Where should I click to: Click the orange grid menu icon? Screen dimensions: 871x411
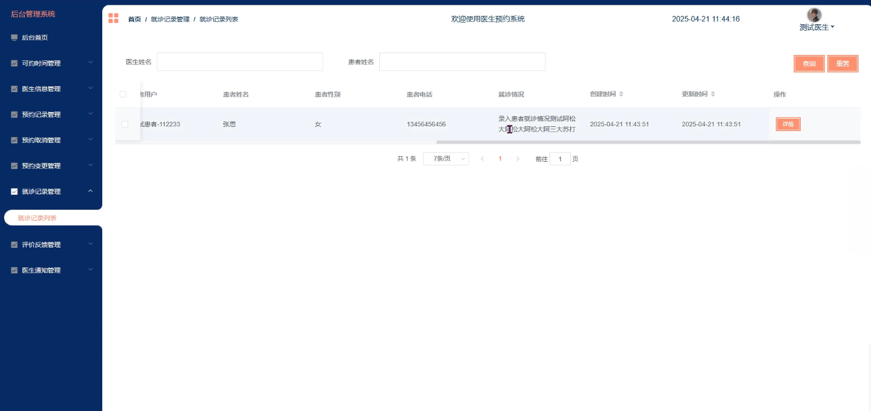point(113,18)
